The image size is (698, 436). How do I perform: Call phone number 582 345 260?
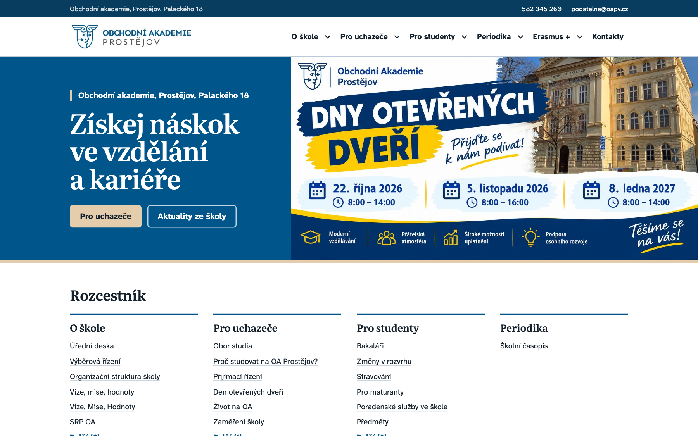click(x=541, y=9)
